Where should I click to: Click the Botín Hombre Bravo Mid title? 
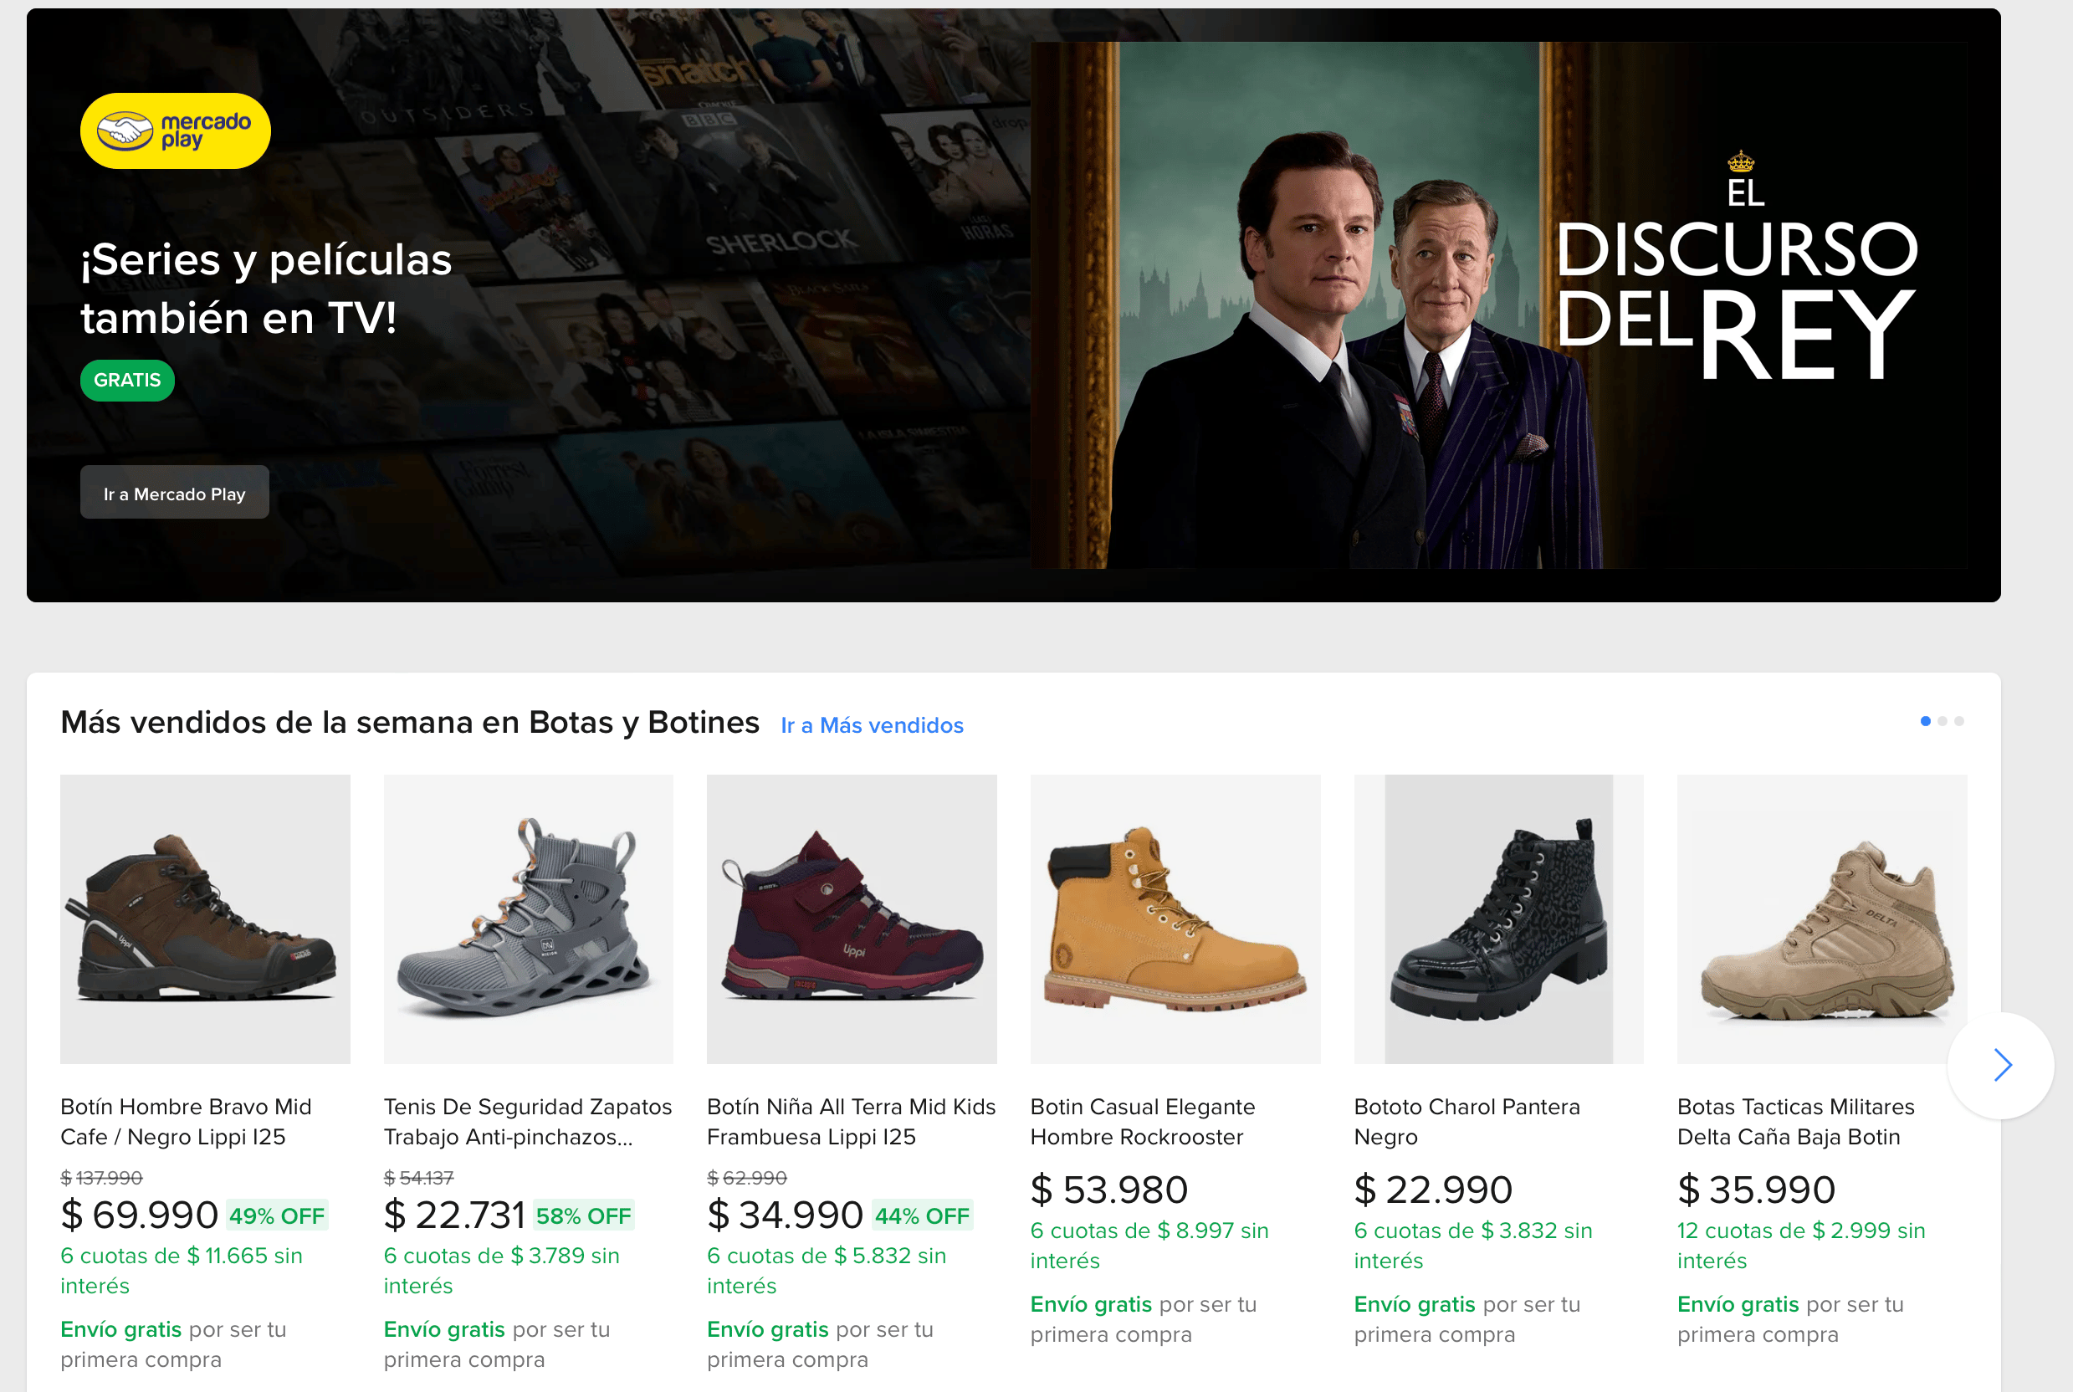coord(186,1121)
